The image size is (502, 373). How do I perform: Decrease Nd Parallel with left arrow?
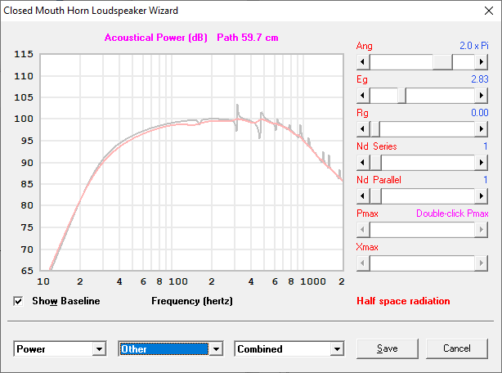(363, 196)
